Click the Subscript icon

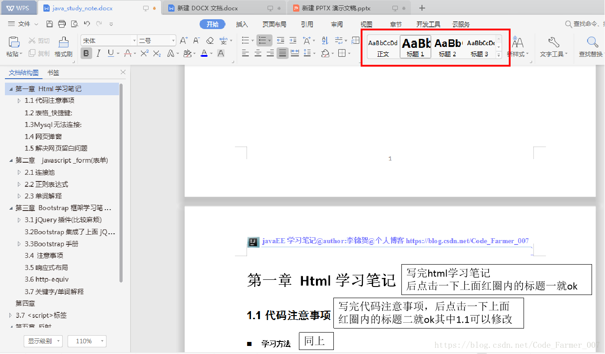click(x=157, y=54)
